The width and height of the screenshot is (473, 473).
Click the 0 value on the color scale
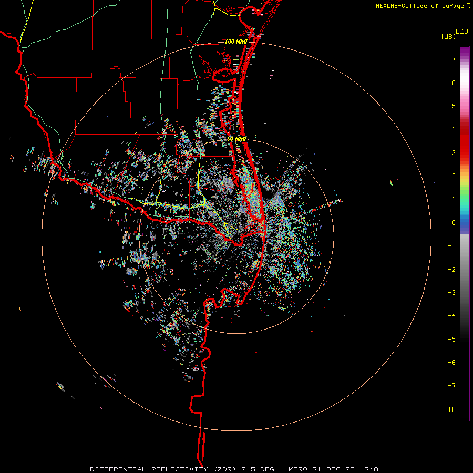point(454,223)
